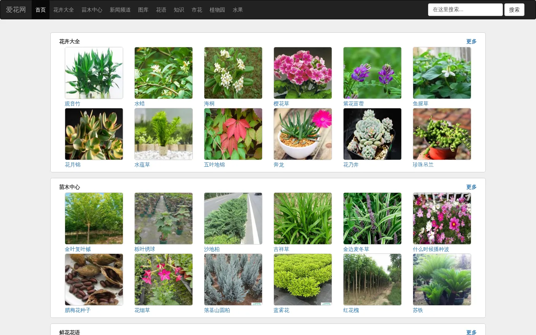Open the 金边麦冬草 caption link
Screen dimensions: 536x335
pyautogui.click(x=356, y=249)
